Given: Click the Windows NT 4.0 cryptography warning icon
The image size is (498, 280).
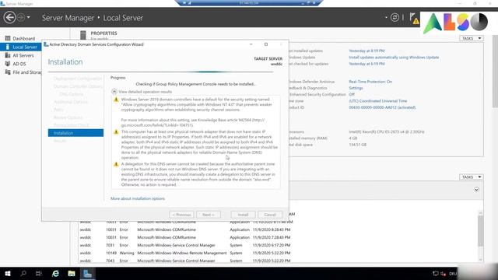Looking at the screenshot, I should point(116,100).
